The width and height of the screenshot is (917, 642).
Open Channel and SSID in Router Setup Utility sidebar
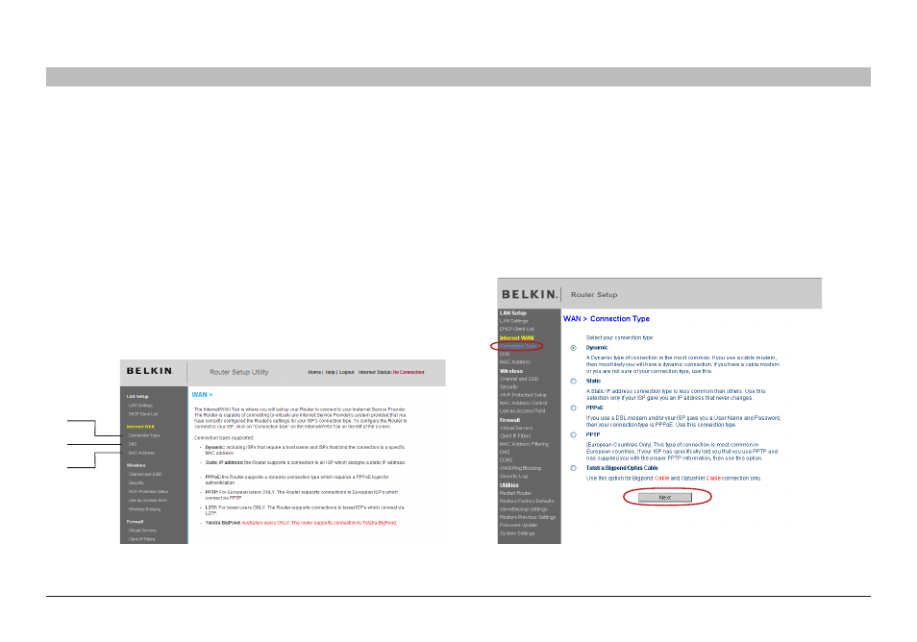click(x=145, y=474)
